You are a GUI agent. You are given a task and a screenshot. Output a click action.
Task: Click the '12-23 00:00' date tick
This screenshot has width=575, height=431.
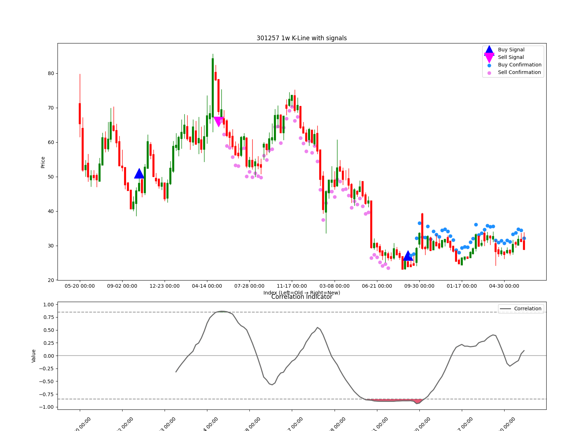pos(165,286)
